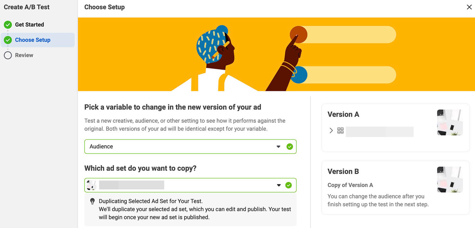Click the small ad set thumbnail in the copy dropdown
475x228 pixels.
91,185
